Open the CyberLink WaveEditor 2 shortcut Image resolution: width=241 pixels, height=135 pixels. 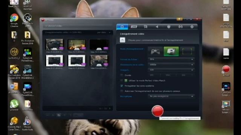(x=27, y=72)
